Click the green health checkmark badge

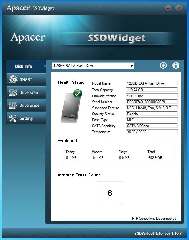[78, 94]
